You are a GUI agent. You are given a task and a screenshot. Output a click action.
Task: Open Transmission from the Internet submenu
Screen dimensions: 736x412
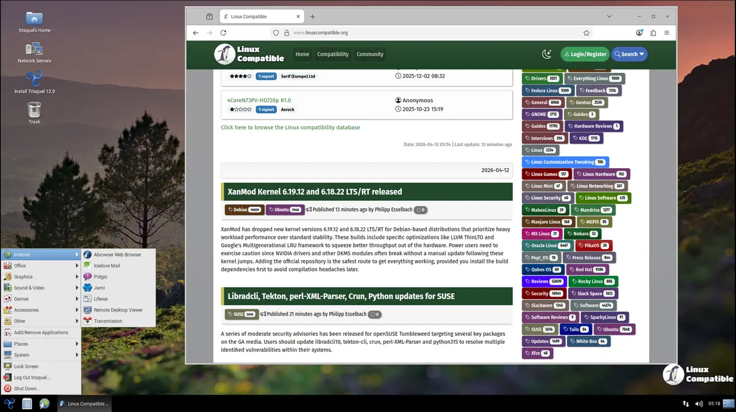pos(108,321)
